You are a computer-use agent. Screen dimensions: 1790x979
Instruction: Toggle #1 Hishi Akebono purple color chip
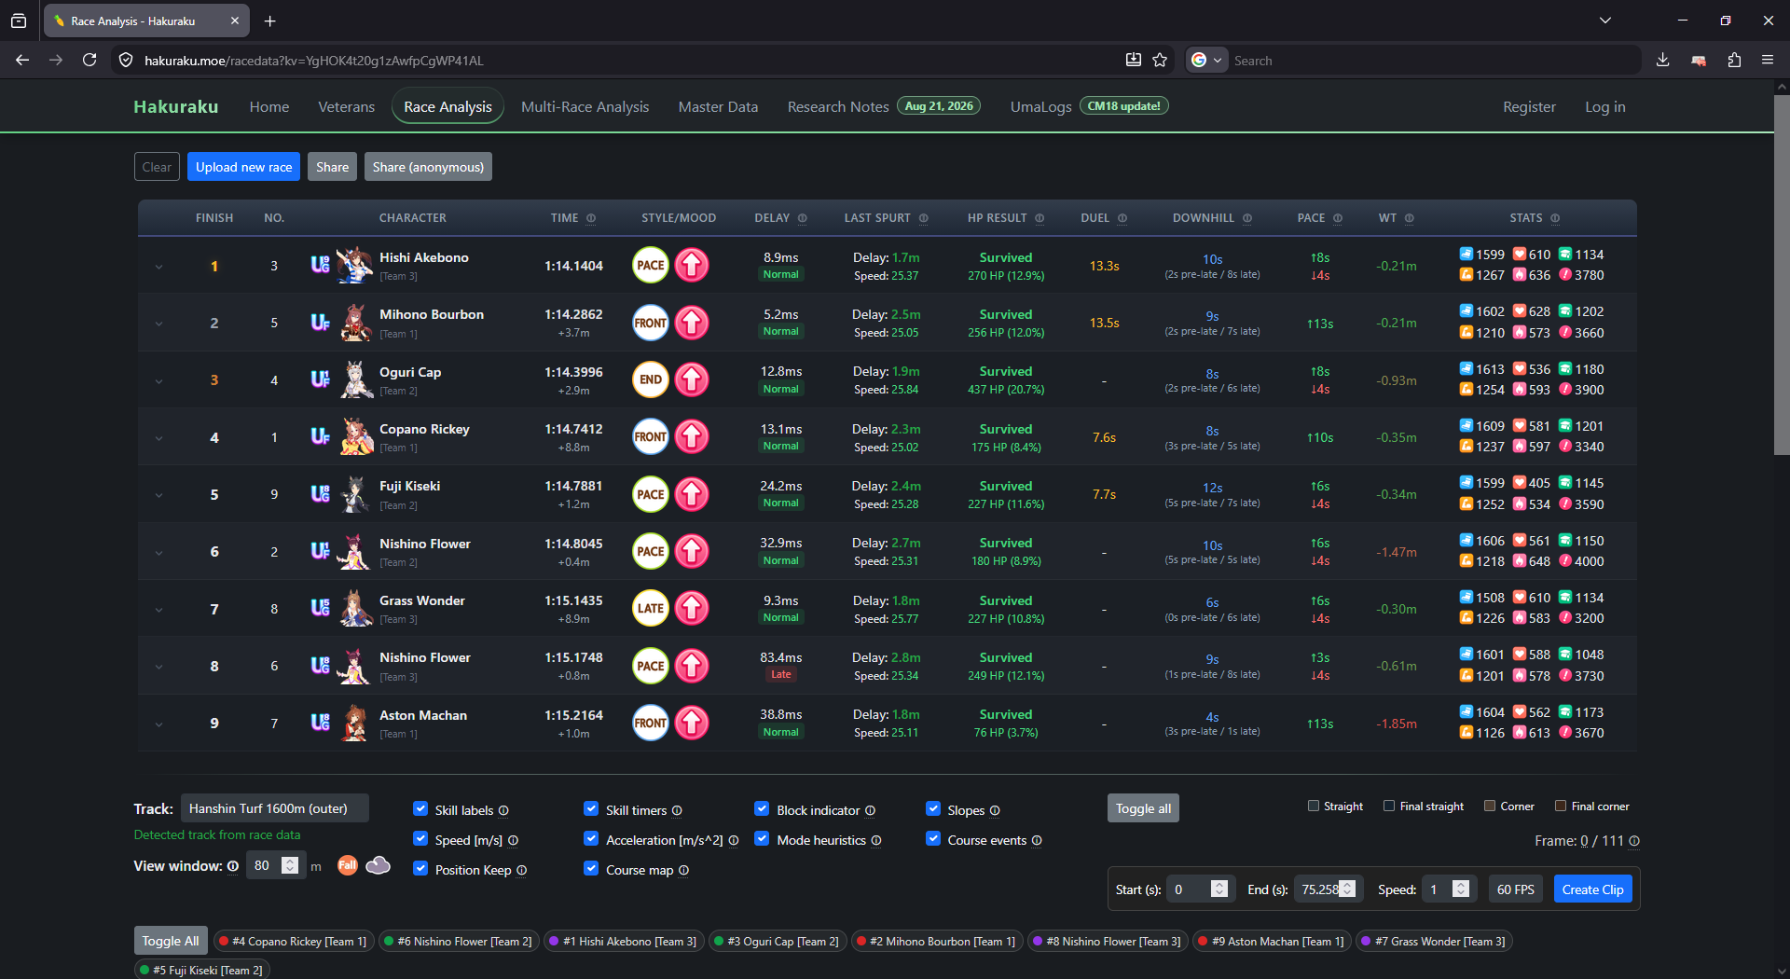click(624, 941)
